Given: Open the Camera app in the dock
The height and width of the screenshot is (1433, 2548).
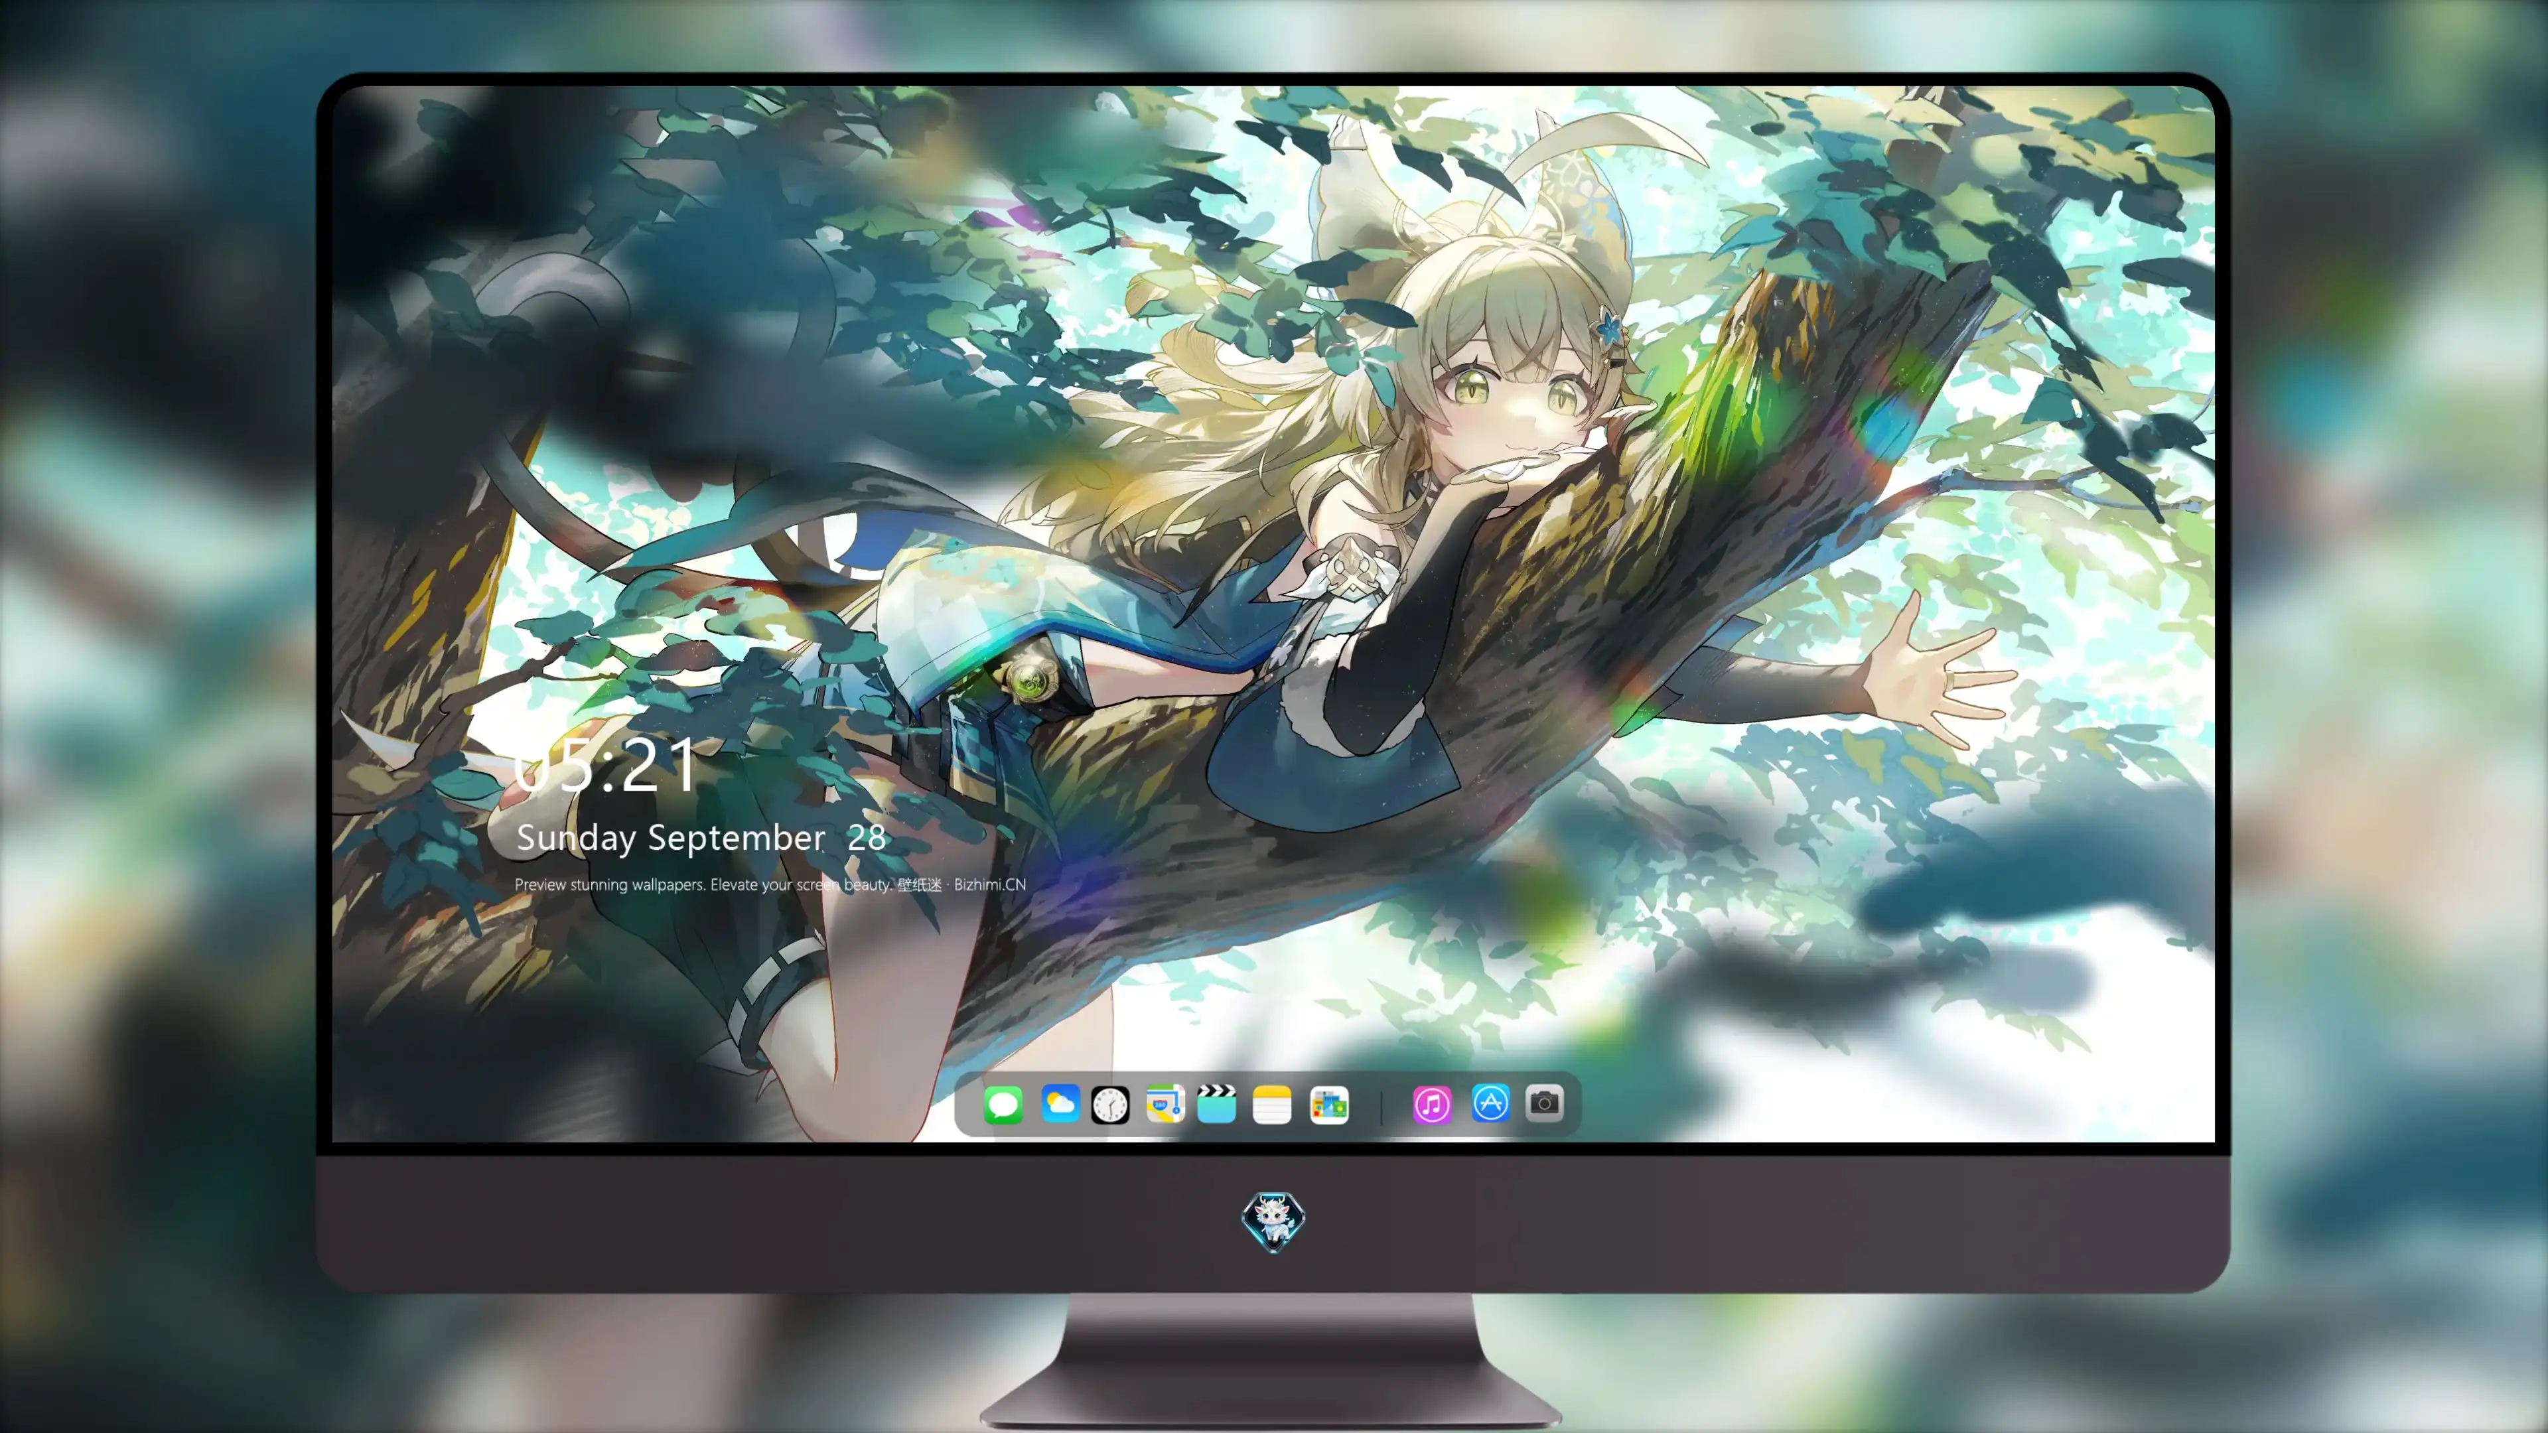Looking at the screenshot, I should (x=1544, y=1103).
